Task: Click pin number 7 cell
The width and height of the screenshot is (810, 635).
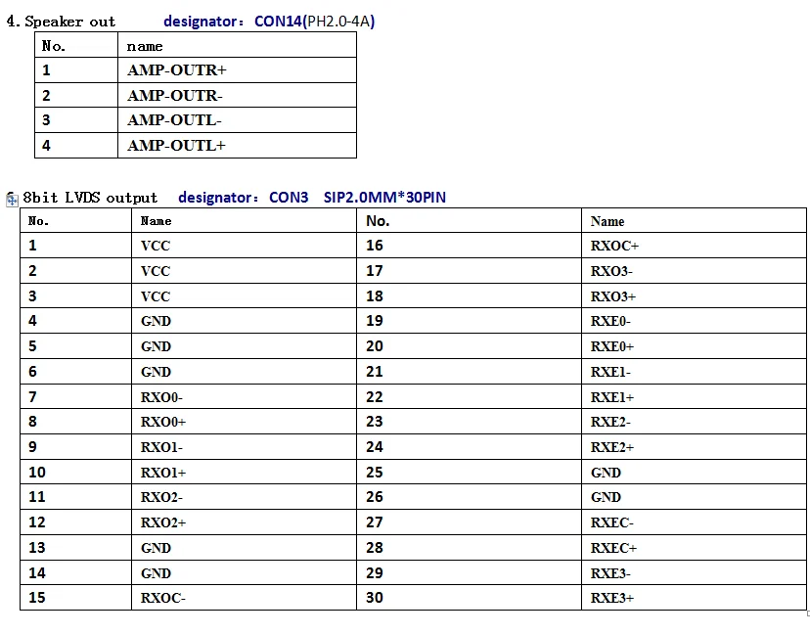Action: pos(76,397)
